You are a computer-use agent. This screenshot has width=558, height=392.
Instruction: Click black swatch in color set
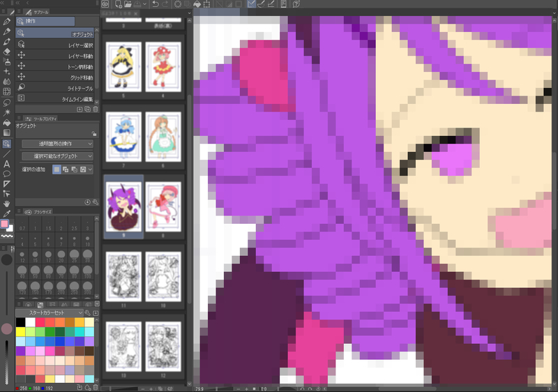pyautogui.click(x=21, y=322)
